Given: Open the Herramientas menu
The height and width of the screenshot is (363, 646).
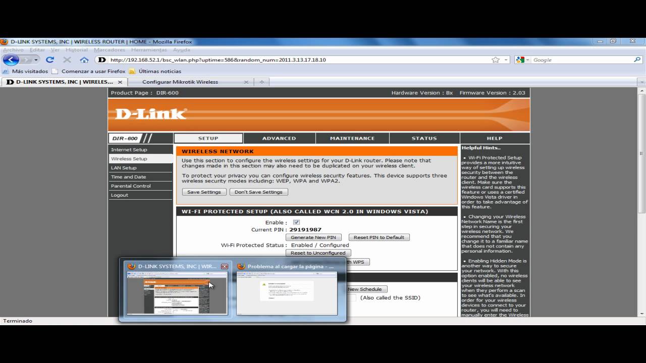Looking at the screenshot, I should coord(149,50).
